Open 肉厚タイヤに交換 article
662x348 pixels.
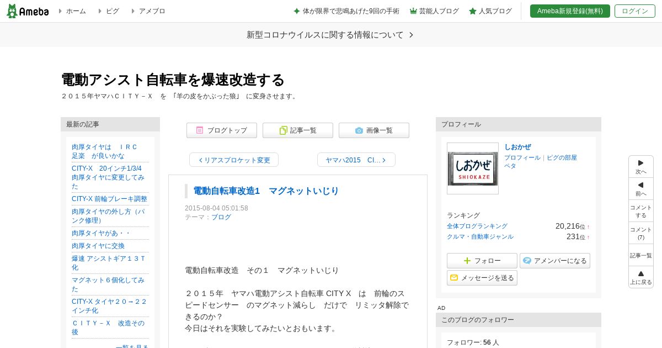pos(98,246)
